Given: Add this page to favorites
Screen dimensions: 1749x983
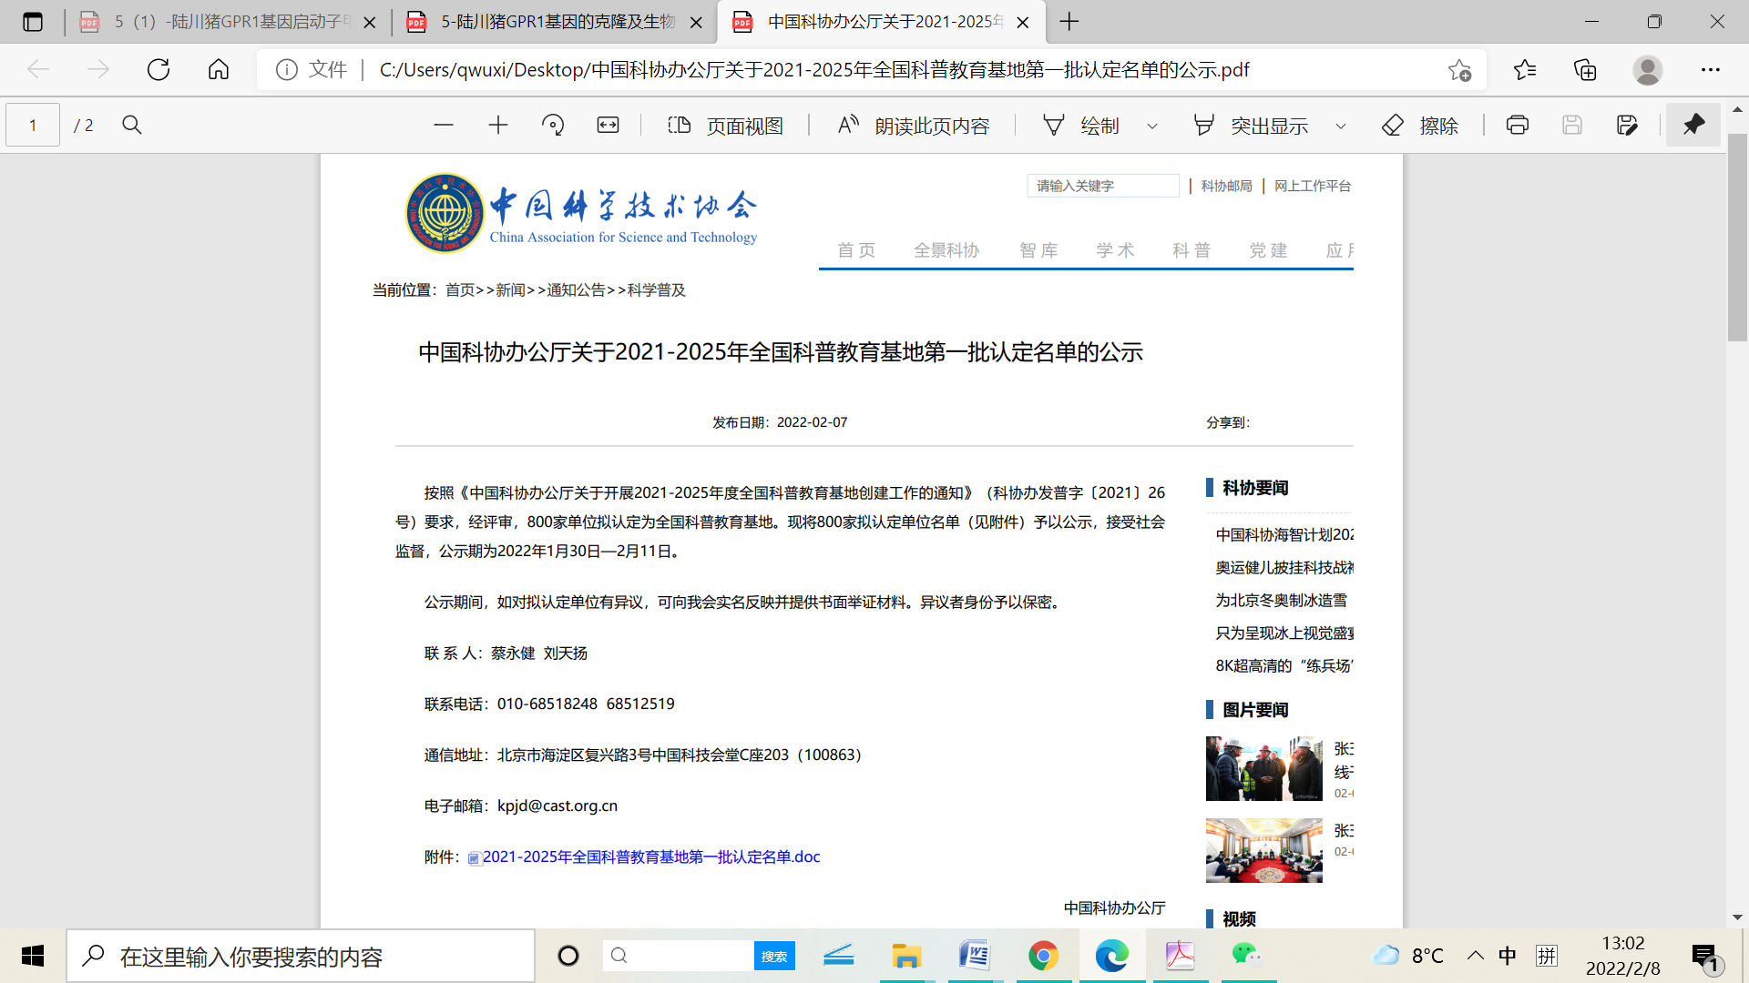Looking at the screenshot, I should tap(1459, 70).
